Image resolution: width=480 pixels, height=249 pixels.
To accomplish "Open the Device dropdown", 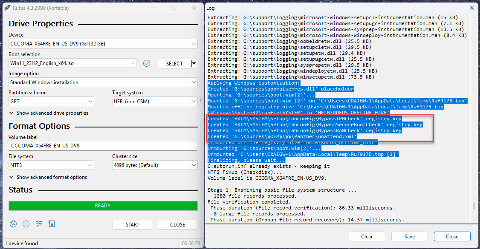I will (x=103, y=44).
